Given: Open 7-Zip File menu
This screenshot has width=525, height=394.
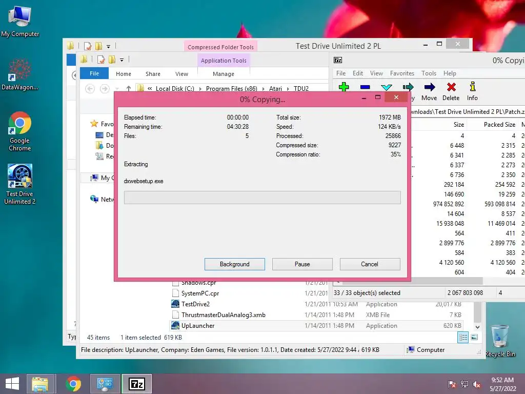Looking at the screenshot, I should pyautogui.click(x=341, y=73).
